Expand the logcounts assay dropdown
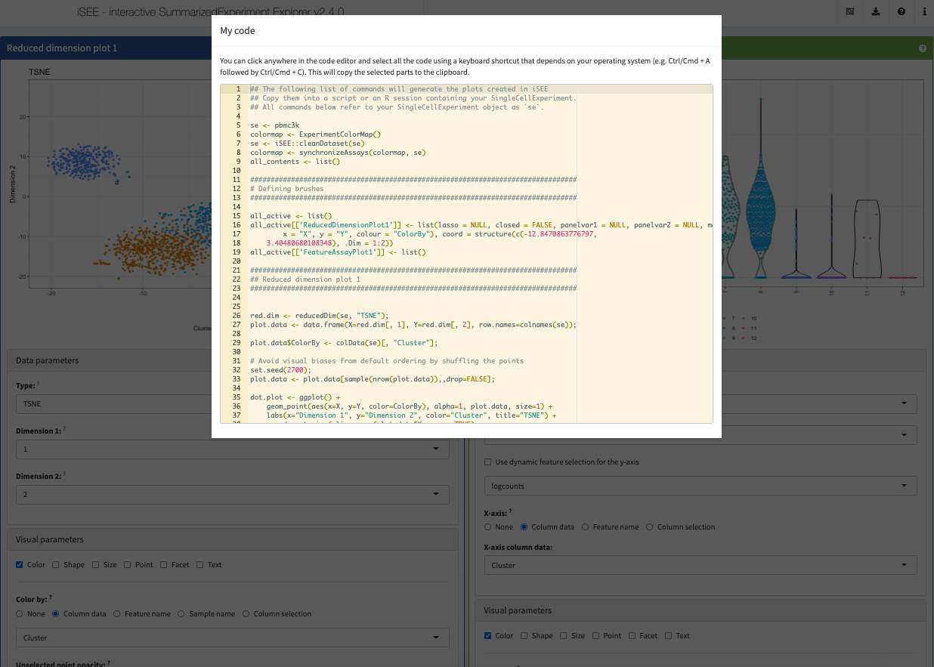The width and height of the screenshot is (934, 667). [x=700, y=486]
